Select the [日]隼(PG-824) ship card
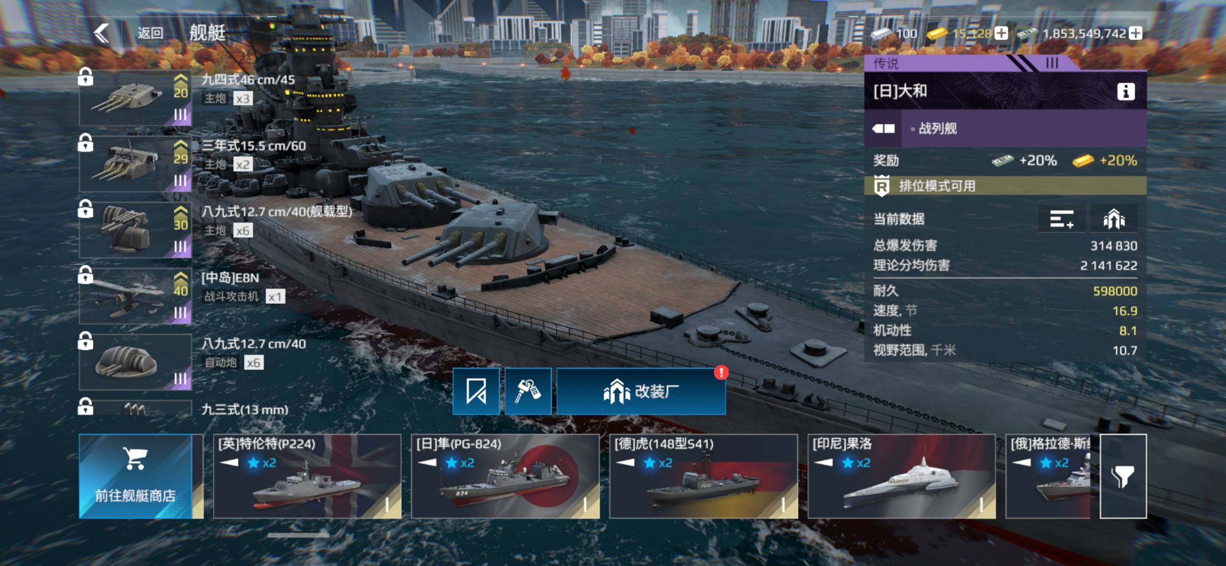This screenshot has height=566, width=1226. point(505,476)
